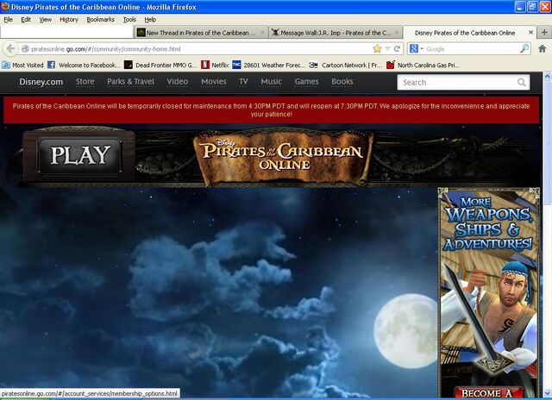
Task: Switch to Message Wall J.R. Imp tab
Action: [336, 33]
